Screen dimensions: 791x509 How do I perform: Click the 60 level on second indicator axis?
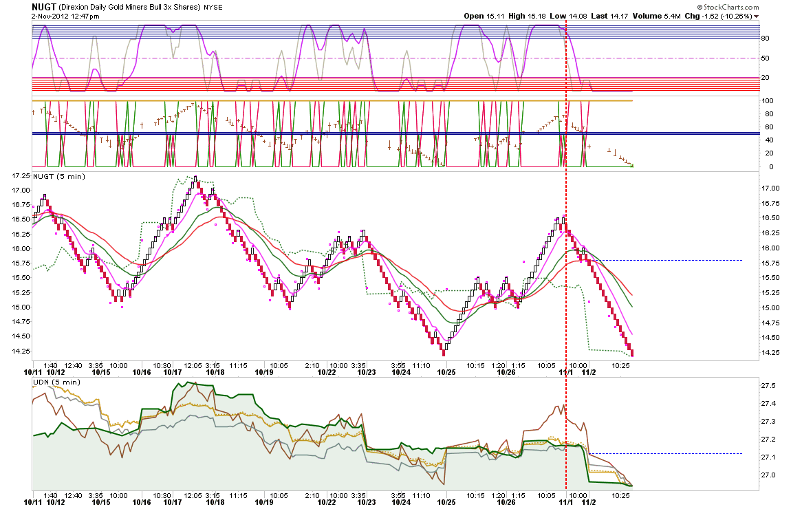pos(768,127)
